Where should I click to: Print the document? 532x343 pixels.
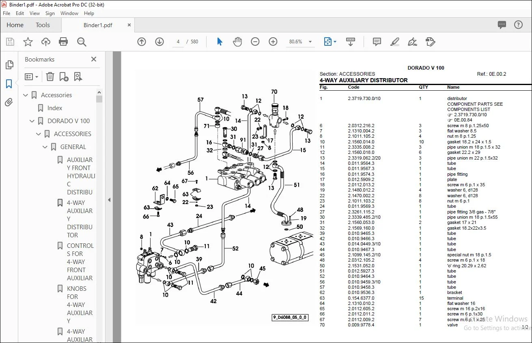pos(63,42)
